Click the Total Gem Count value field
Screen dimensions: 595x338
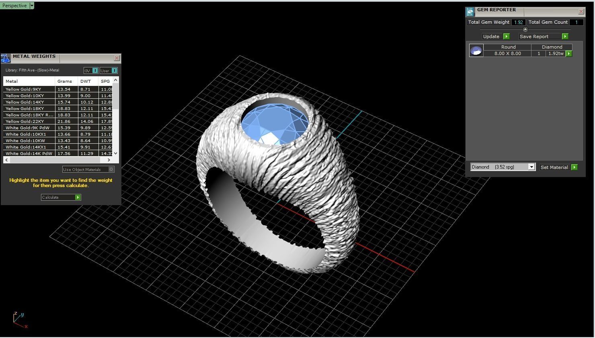tap(576, 22)
